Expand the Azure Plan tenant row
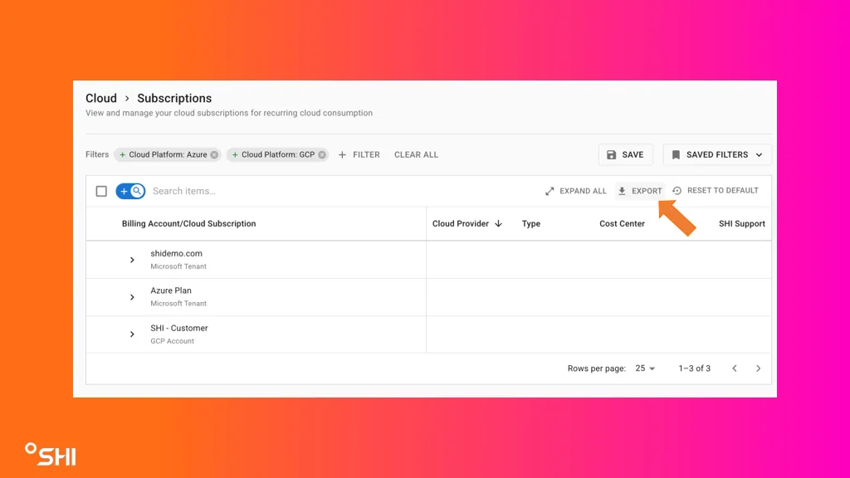Screen dimensions: 850x478 click(x=132, y=298)
